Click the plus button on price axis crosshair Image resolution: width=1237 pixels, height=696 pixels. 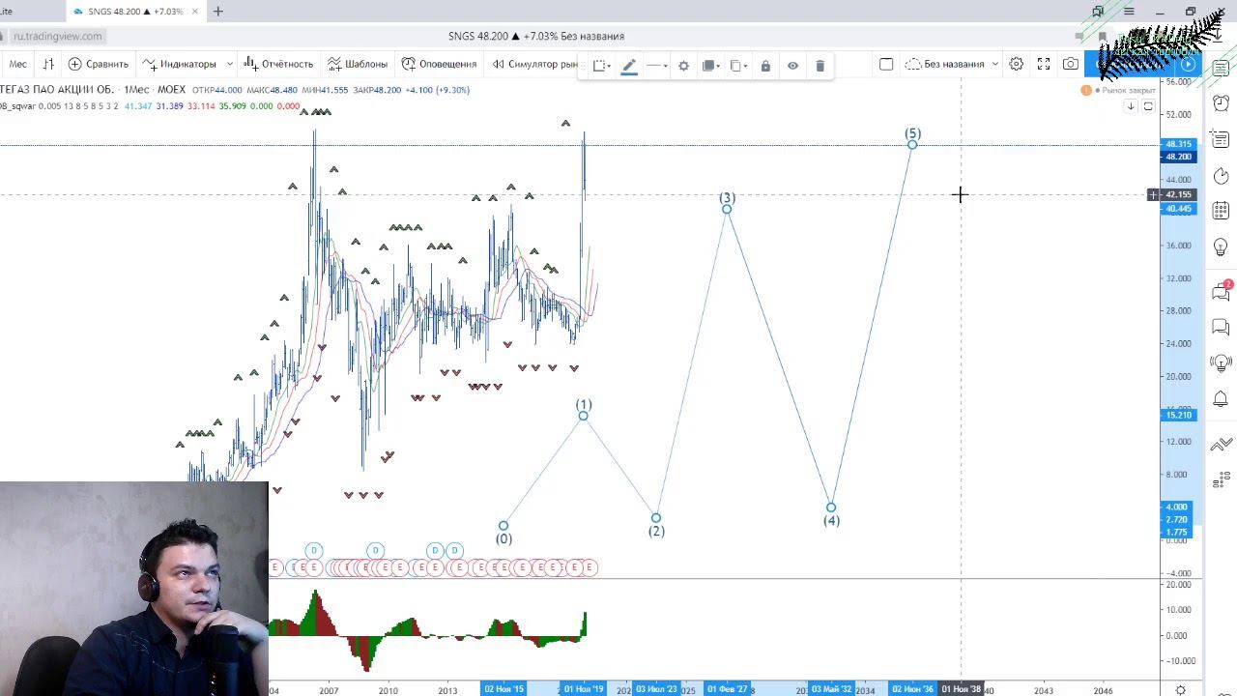coord(1153,195)
